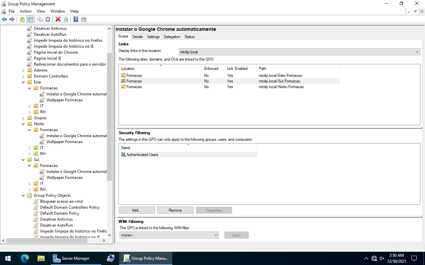Click the Back arrow in the toolbar
Image resolution: width=425 pixels, height=265 pixels.
click(4, 19)
